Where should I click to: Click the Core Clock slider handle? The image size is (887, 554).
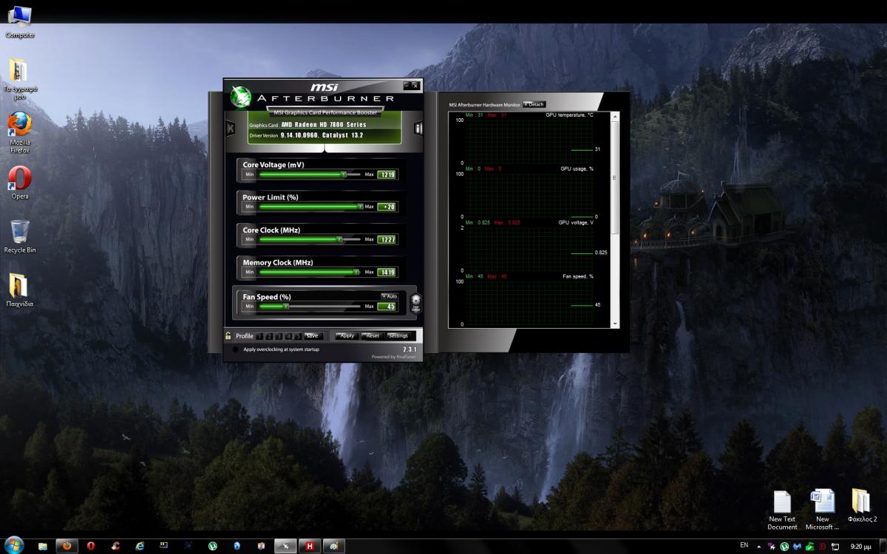[339, 239]
